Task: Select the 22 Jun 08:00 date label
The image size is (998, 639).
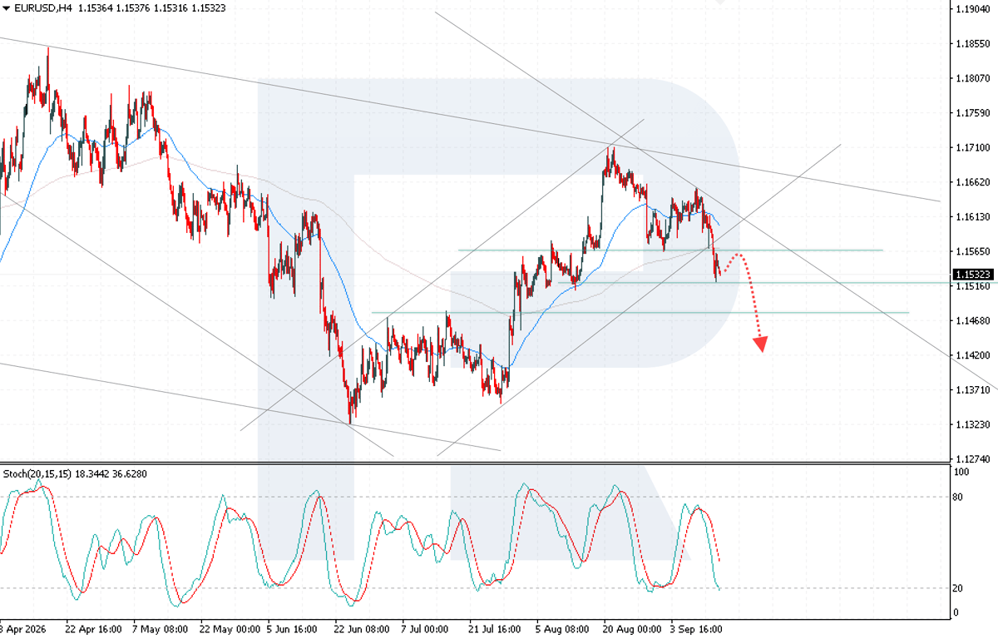Action: [x=362, y=630]
